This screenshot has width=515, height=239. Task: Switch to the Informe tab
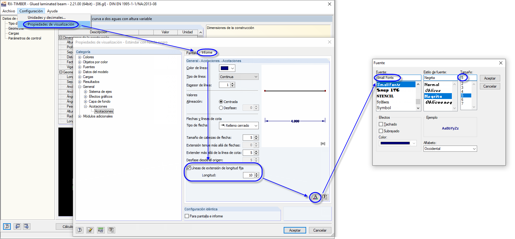pos(207,52)
